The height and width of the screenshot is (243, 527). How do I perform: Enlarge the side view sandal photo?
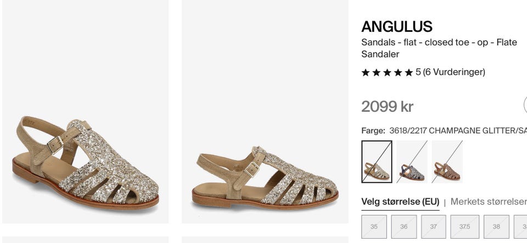pos(265,112)
